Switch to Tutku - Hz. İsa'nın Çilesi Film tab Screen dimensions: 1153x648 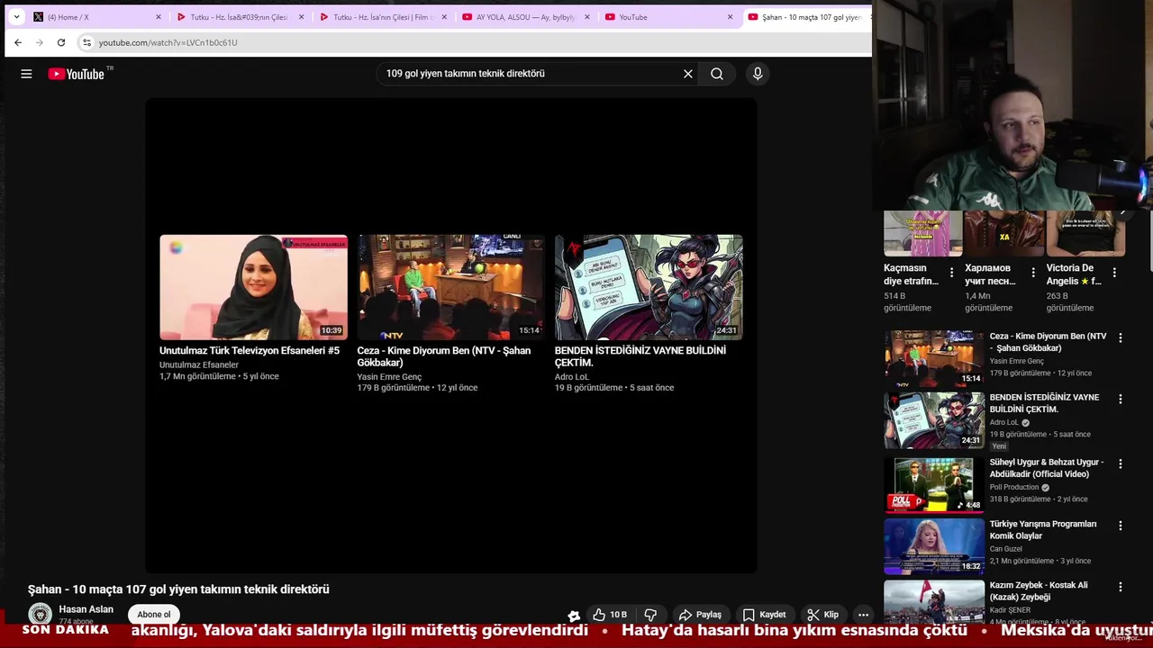(382, 17)
